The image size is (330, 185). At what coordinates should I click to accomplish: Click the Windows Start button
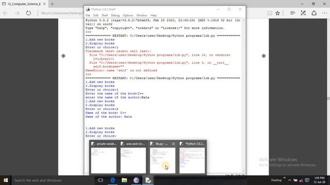tap(6, 180)
